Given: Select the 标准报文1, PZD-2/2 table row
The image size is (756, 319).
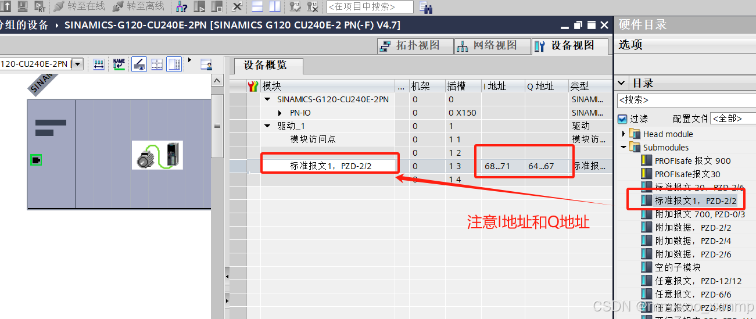Looking at the screenshot, I should (x=421, y=166).
